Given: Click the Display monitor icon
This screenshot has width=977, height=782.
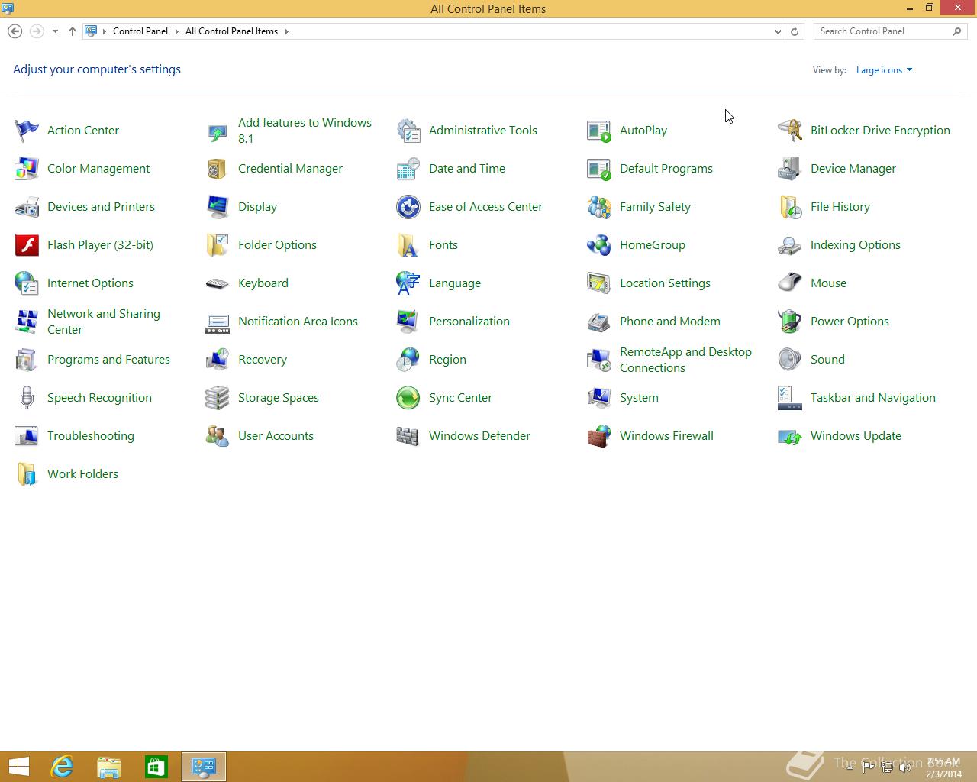Looking at the screenshot, I should (x=218, y=207).
